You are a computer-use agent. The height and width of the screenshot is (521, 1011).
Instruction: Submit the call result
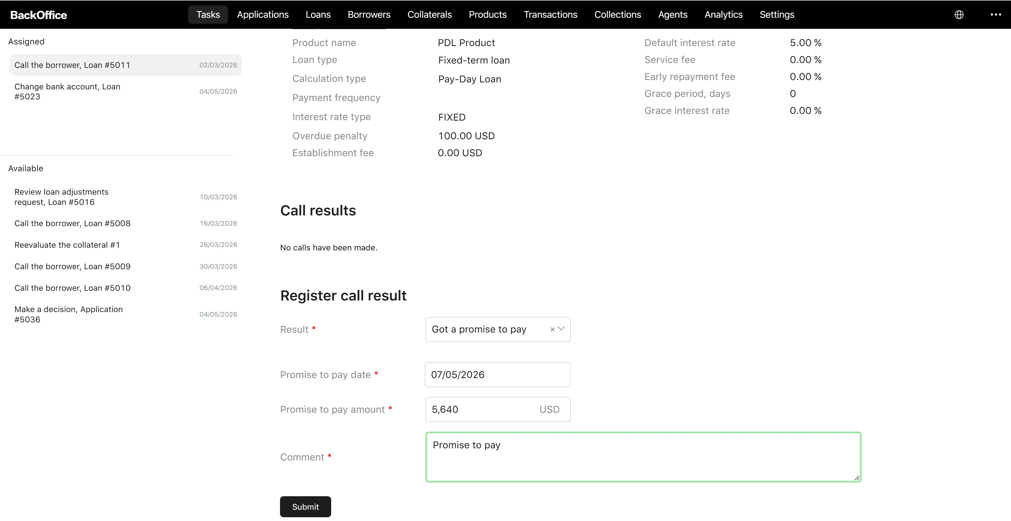click(305, 507)
